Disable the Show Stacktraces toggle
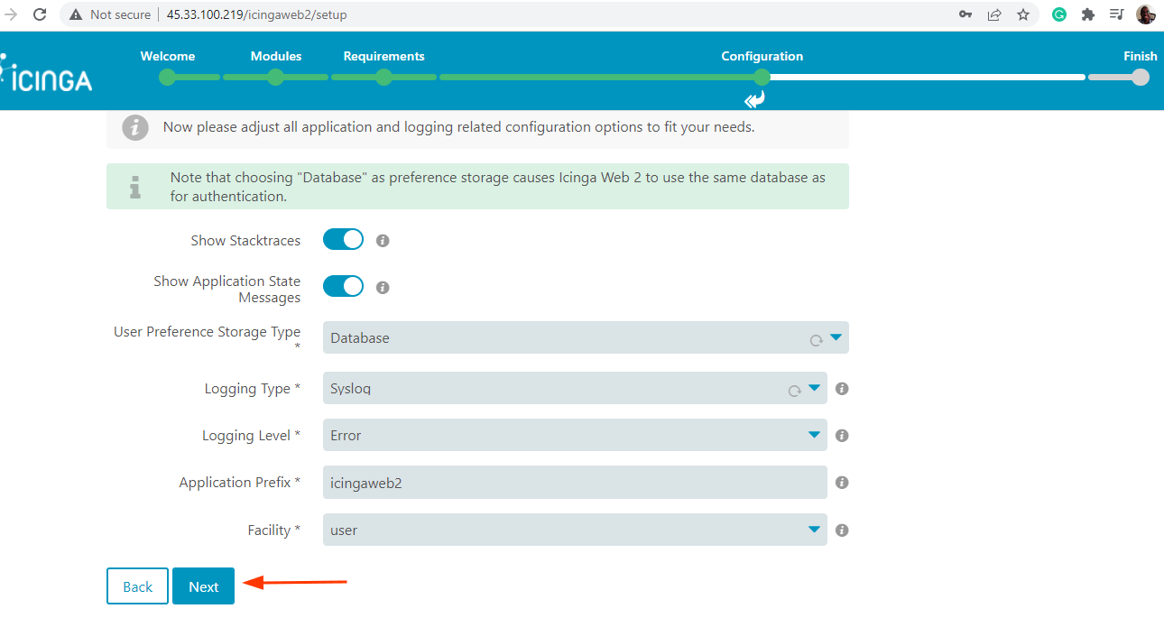 (343, 240)
